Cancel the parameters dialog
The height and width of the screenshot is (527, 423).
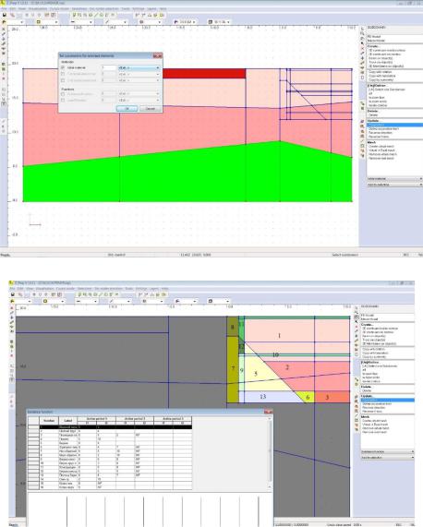tap(150, 109)
